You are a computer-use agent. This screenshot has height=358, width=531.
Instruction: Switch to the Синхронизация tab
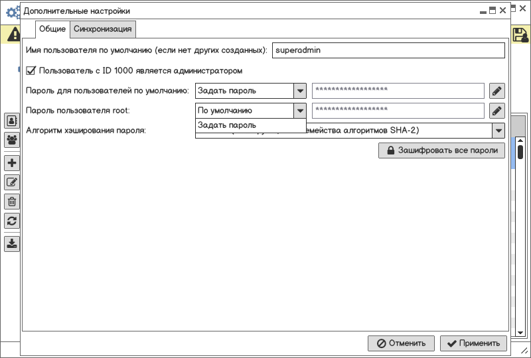pos(103,29)
